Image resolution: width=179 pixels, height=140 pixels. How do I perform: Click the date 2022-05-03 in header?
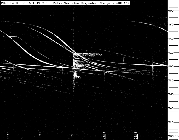10,3
